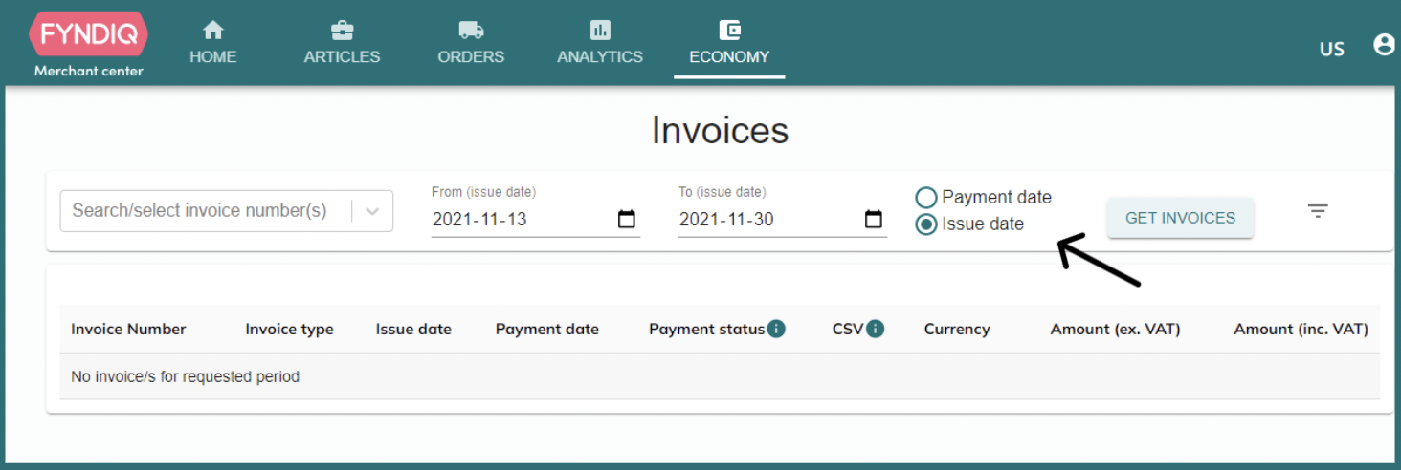Click the Fyndiq Merchant center logo

tap(88, 45)
